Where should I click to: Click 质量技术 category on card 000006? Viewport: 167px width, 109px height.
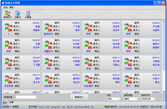[48, 51]
